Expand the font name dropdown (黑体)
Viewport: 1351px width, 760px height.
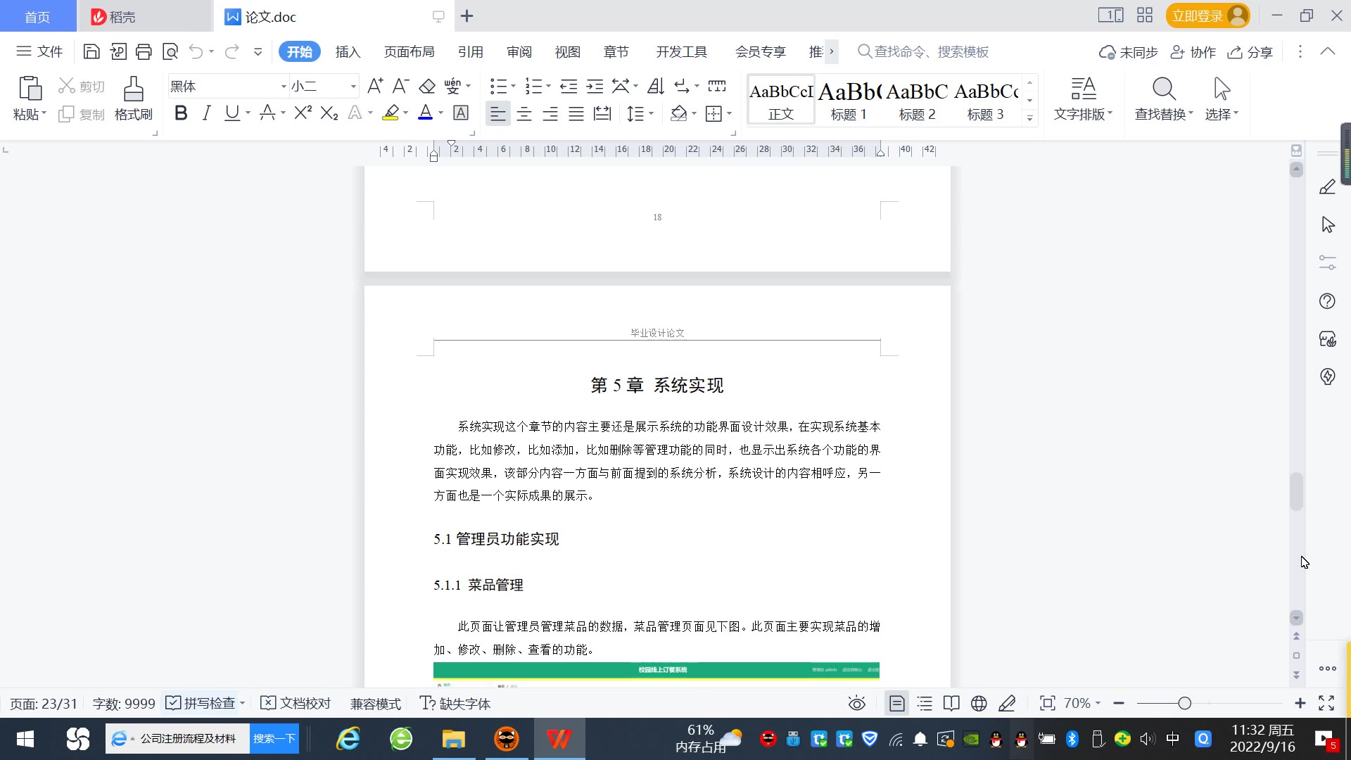pyautogui.click(x=284, y=87)
